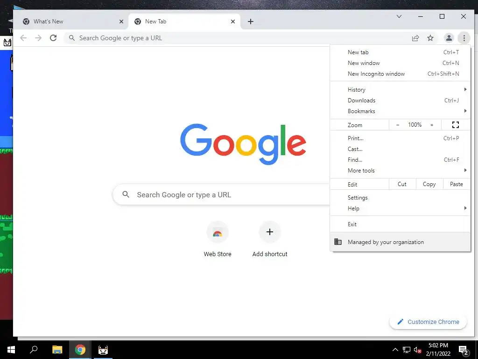This screenshot has width=478, height=359.
Task: Click Cut in the Edit row
Action: click(402, 184)
